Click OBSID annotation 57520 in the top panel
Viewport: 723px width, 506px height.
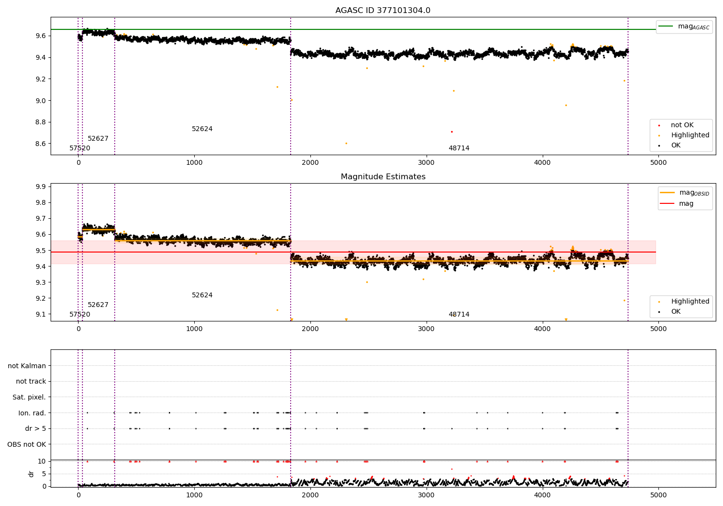tap(80, 148)
